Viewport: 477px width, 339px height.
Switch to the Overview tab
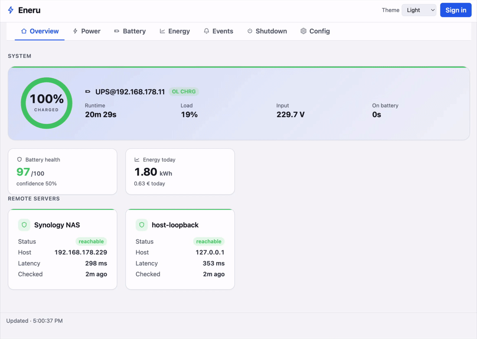(40, 31)
